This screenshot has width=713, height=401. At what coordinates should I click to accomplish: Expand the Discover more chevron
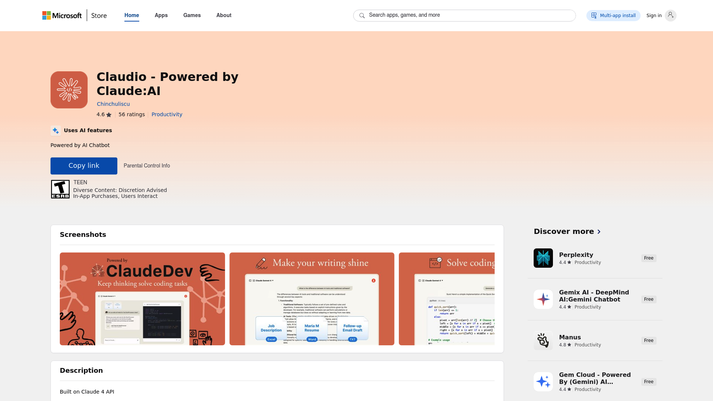[x=599, y=232]
